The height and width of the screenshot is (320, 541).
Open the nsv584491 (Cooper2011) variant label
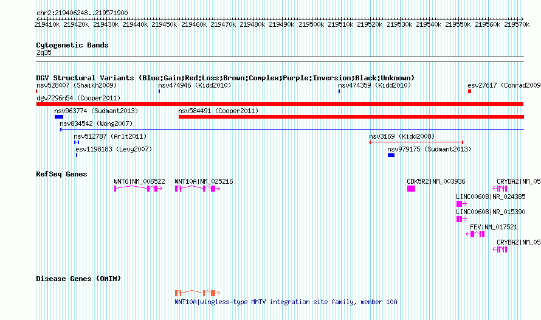(218, 111)
